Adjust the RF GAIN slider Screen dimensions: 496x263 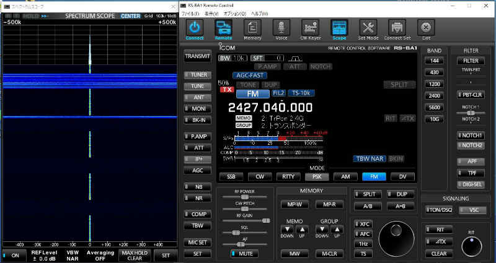click(x=246, y=221)
